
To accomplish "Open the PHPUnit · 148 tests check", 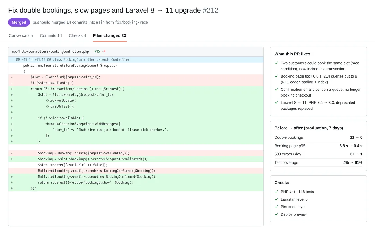I will (x=297, y=192).
